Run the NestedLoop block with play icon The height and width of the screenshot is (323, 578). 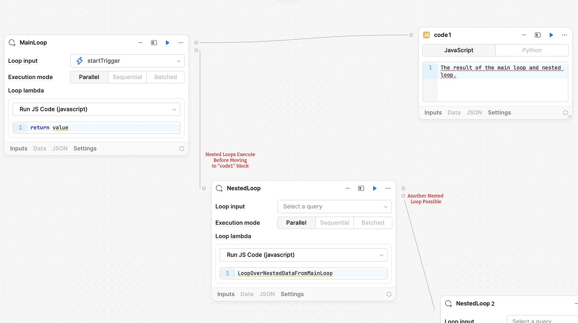click(x=375, y=188)
